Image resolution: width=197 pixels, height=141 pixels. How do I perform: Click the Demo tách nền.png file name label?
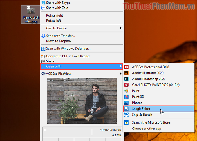click(31, 19)
